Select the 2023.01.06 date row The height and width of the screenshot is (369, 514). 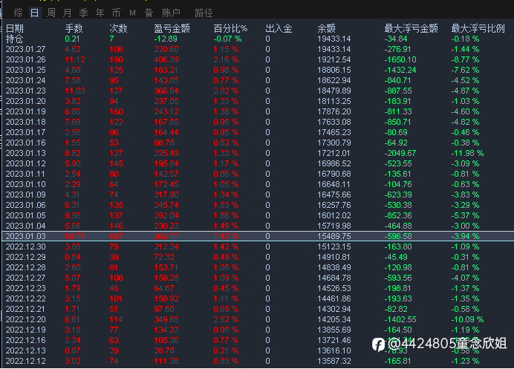click(258, 205)
